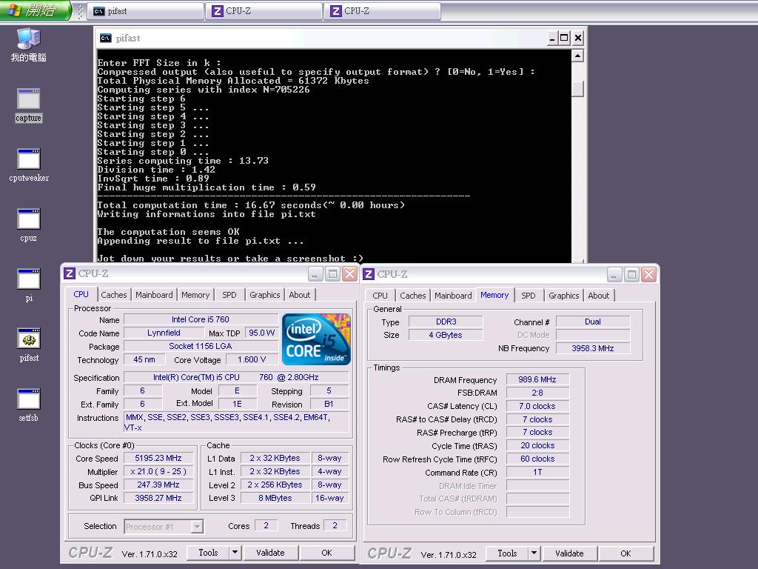The width and height of the screenshot is (758, 569).
Task: Click the Multiplier x 21.0 value field
Action: tap(158, 471)
